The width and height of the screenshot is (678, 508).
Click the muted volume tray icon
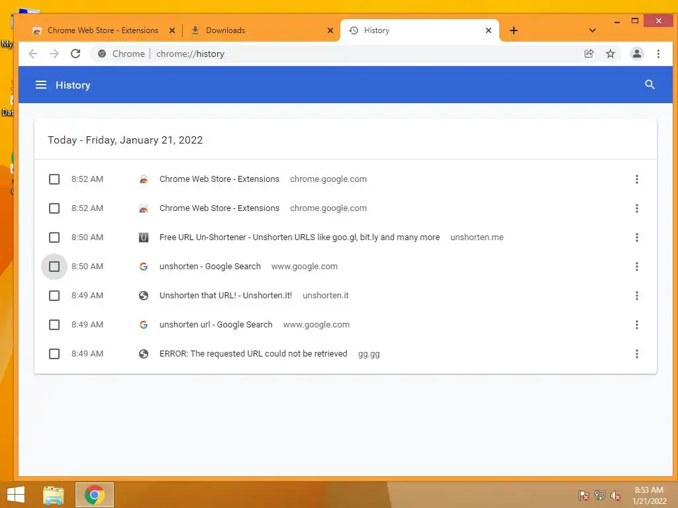tap(616, 495)
